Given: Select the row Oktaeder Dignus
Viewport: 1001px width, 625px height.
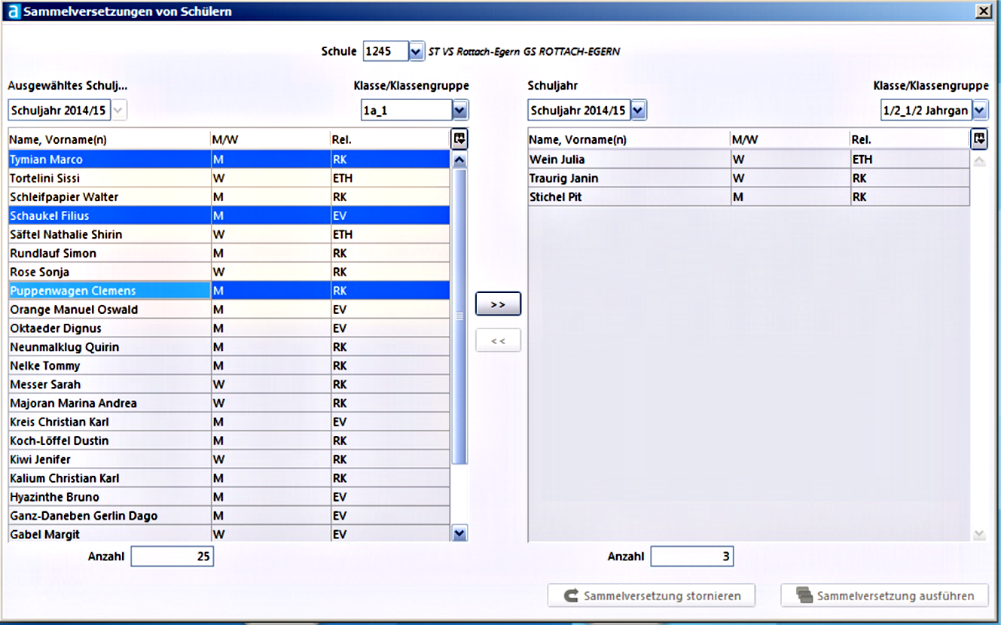Looking at the screenshot, I should click(229, 328).
